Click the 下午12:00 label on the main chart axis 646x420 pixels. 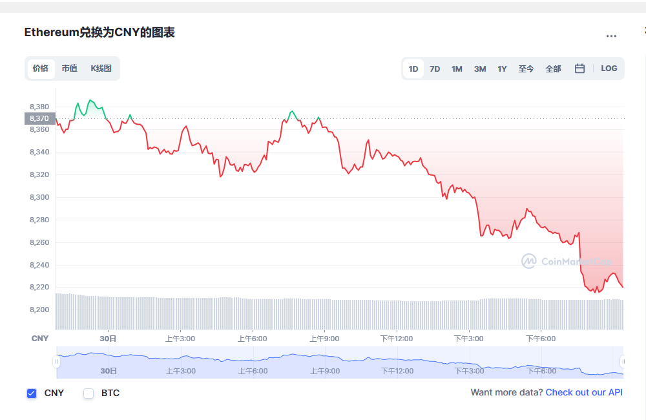(x=397, y=339)
